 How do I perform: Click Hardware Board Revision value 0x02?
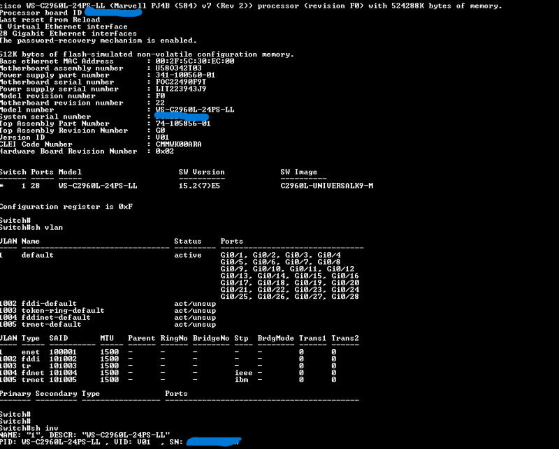165,151
